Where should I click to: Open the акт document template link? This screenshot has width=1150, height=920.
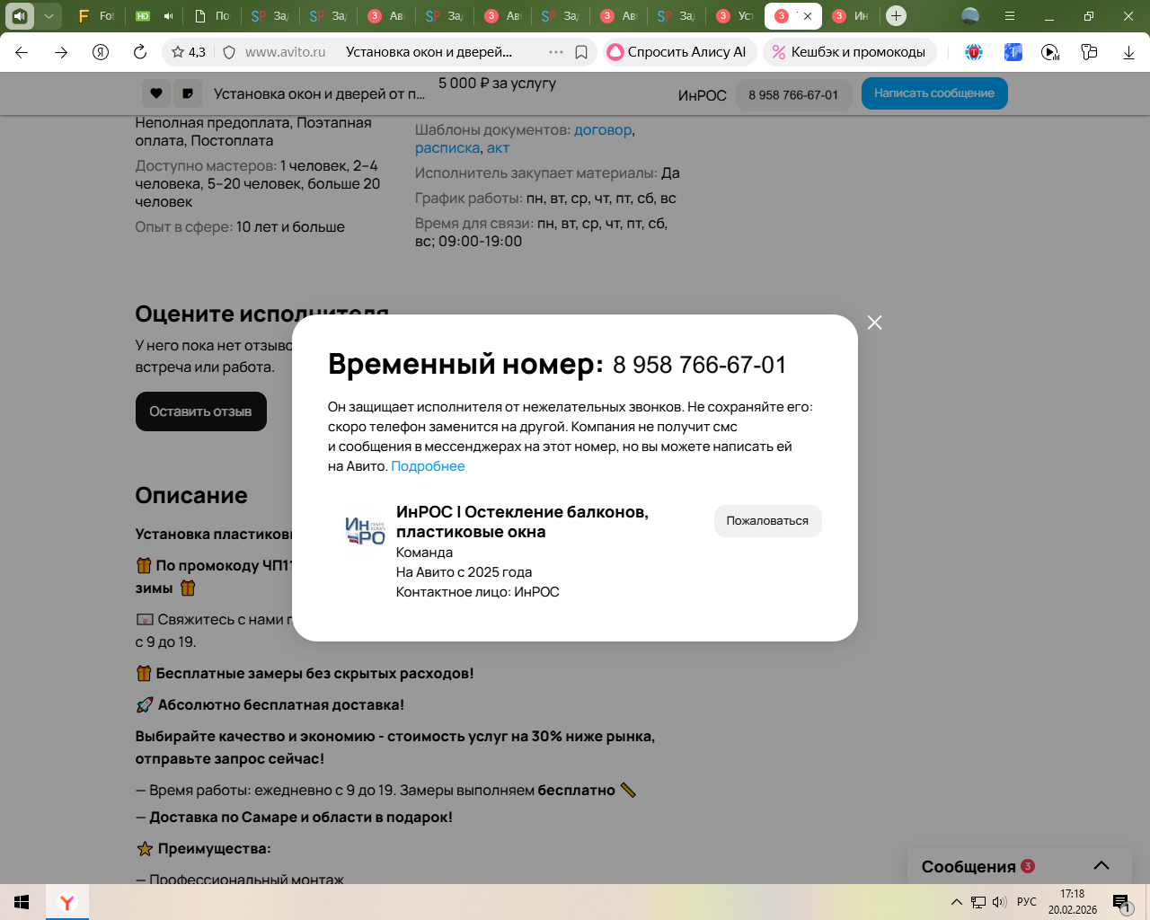(498, 148)
